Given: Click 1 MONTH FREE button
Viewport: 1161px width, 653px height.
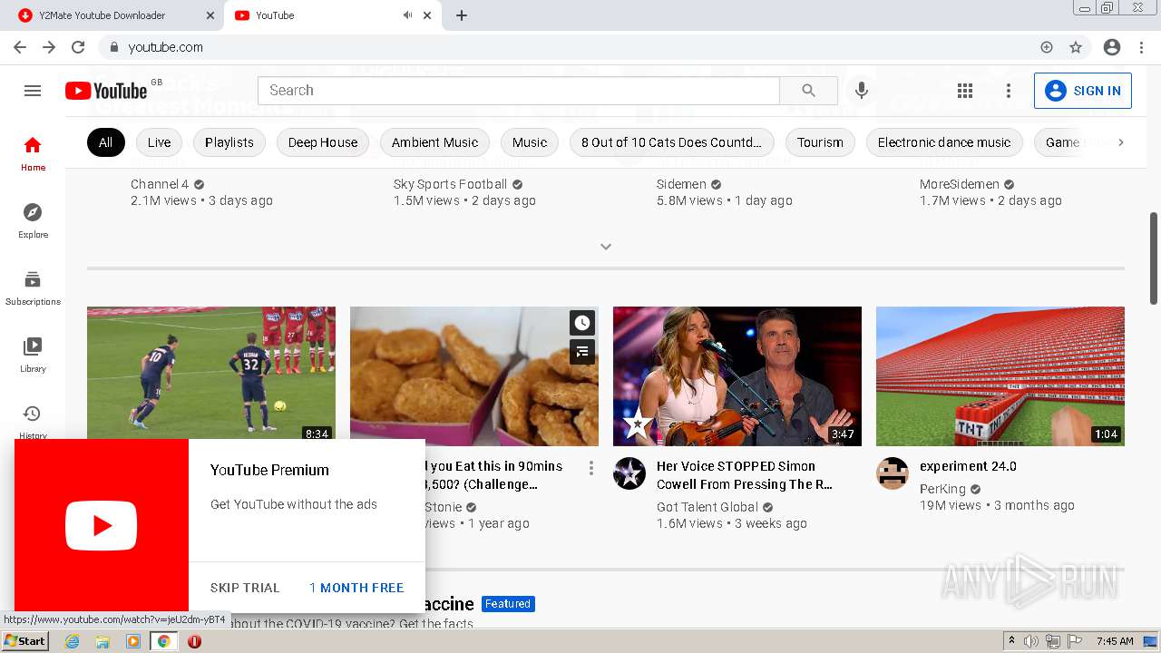Looking at the screenshot, I should (356, 588).
